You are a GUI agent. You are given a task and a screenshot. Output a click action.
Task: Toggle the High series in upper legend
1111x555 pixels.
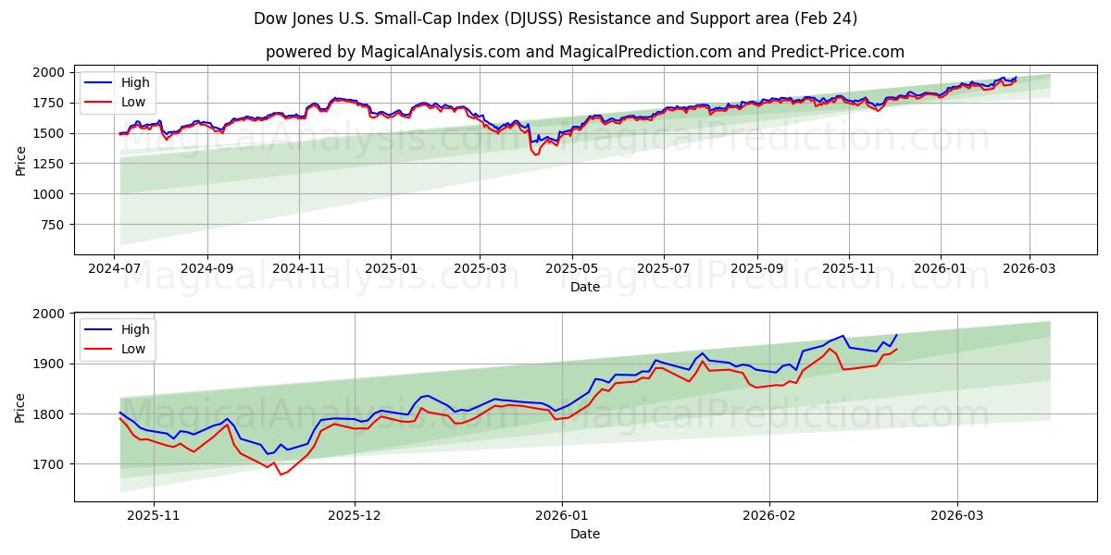click(132, 83)
